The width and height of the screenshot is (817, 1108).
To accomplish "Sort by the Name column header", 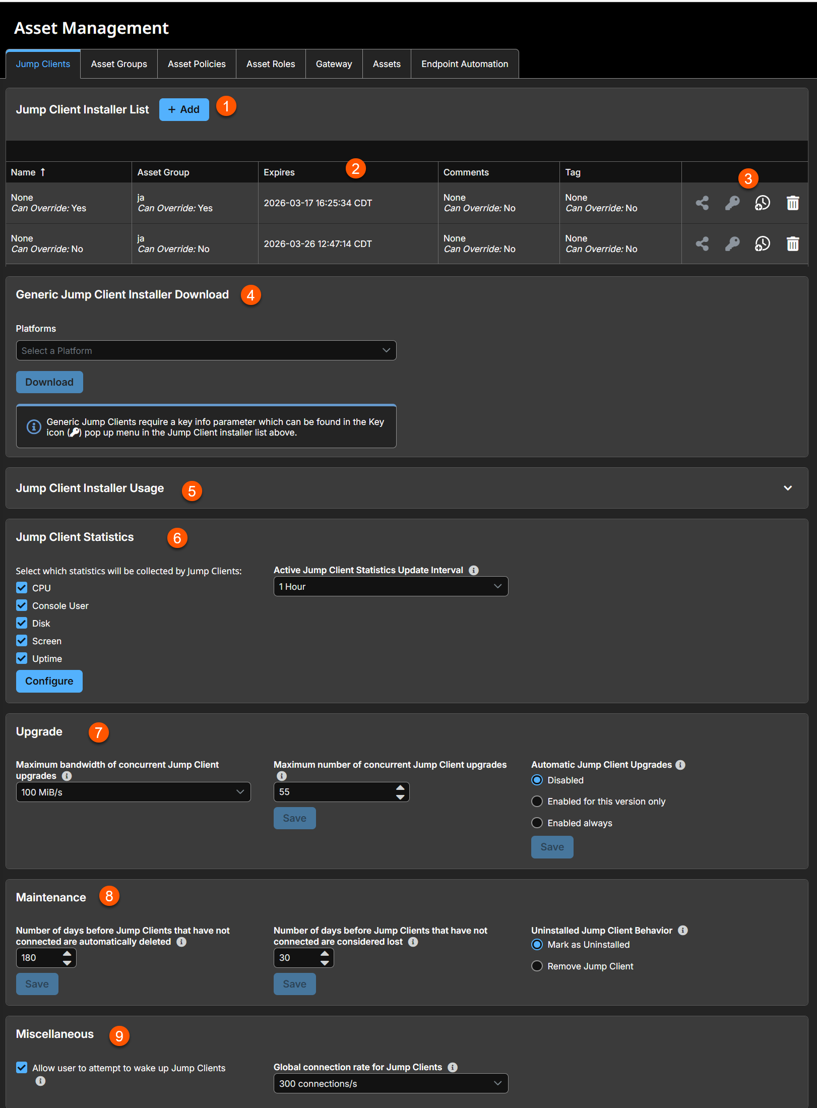I will coord(28,172).
